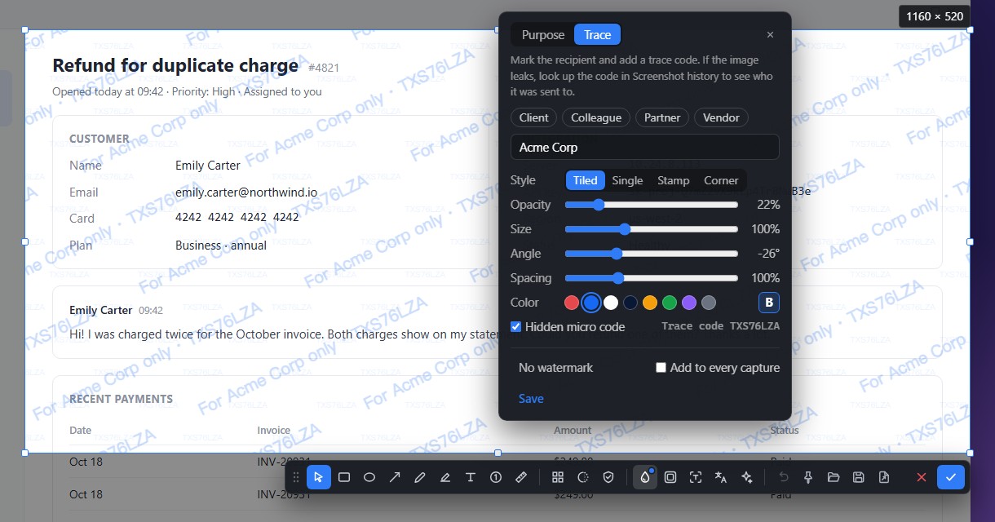Click the Trace code TXS76LZA text
This screenshot has width=995, height=522.
720,326
